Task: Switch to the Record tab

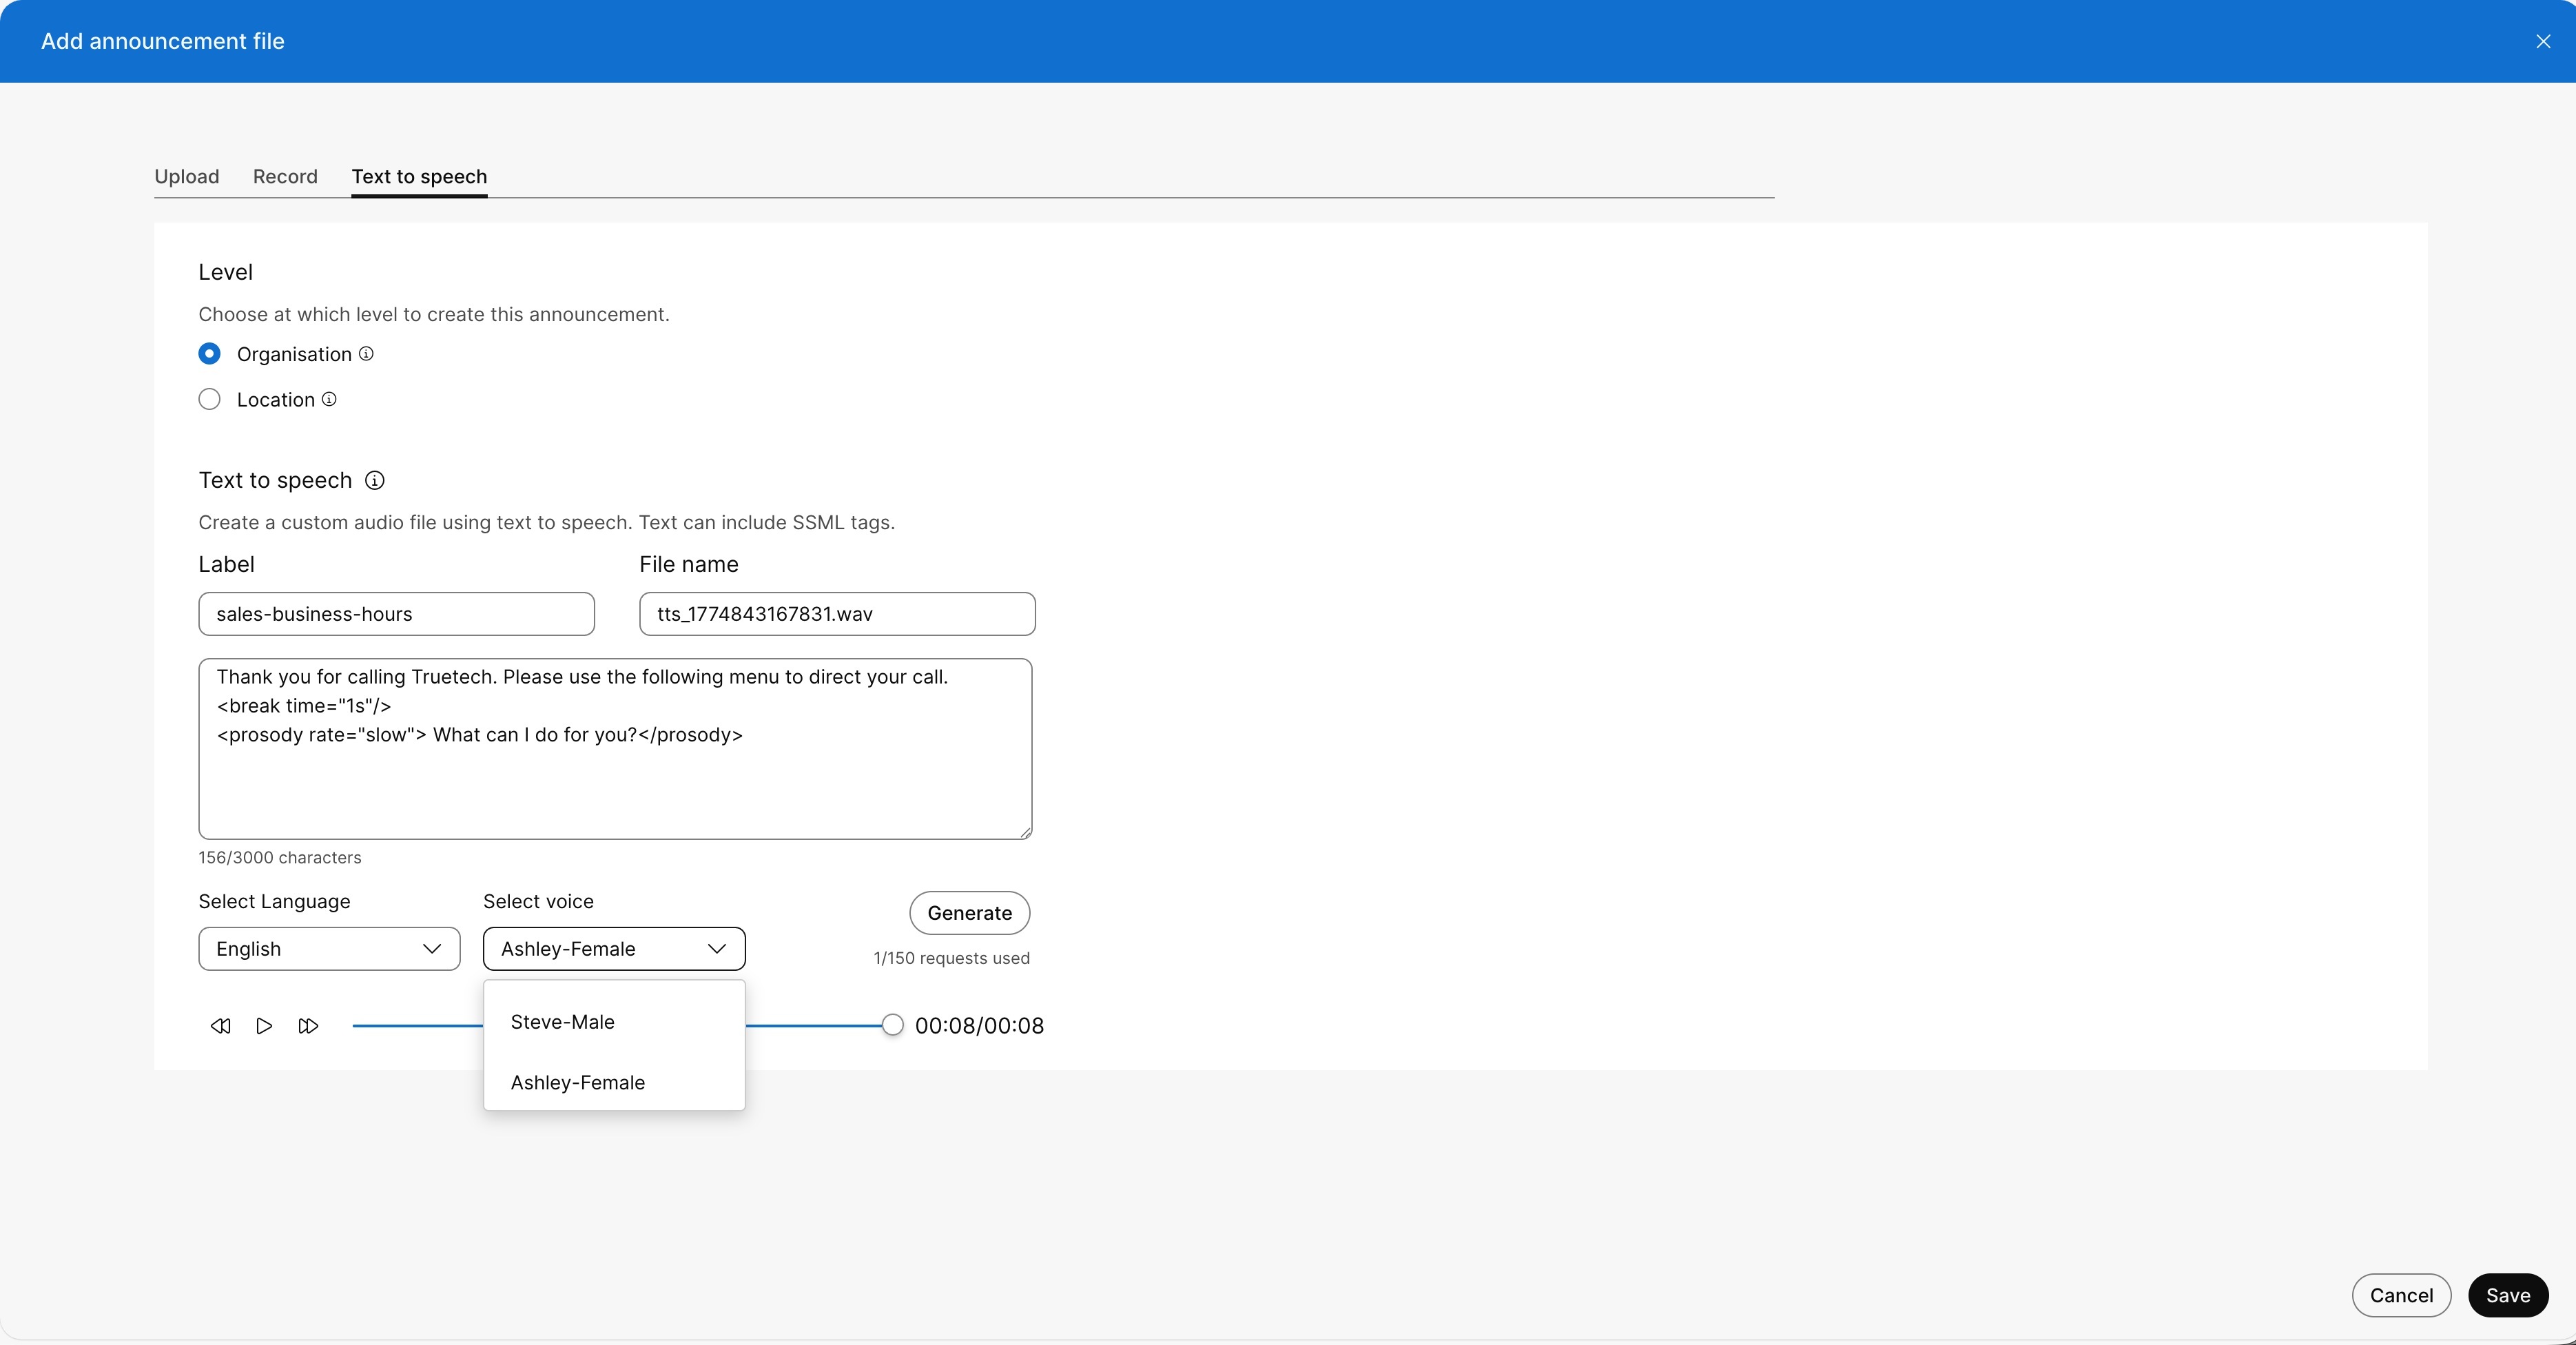Action: pos(285,176)
